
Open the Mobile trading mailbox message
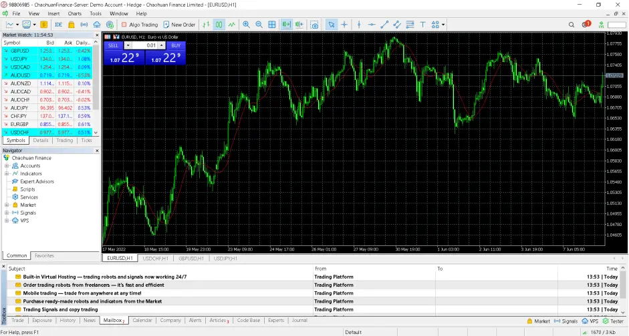point(82,293)
